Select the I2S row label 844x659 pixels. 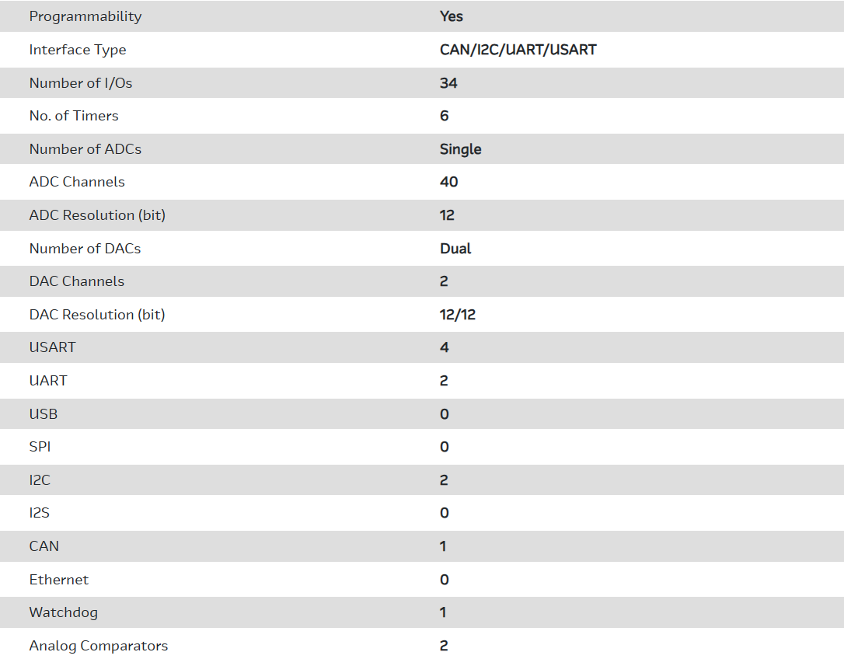click(40, 513)
